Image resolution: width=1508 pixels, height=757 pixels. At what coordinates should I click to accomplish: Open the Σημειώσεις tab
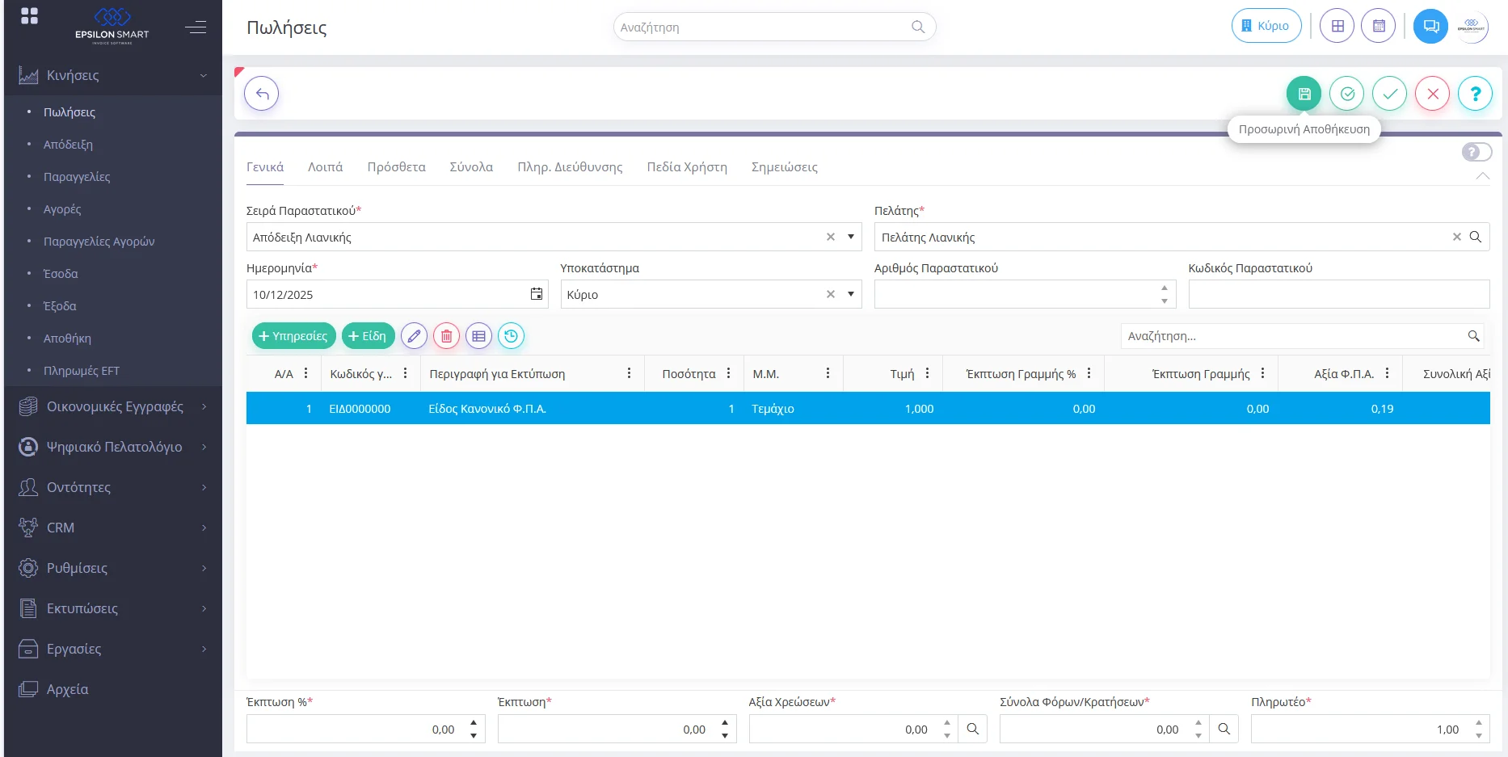[784, 167]
